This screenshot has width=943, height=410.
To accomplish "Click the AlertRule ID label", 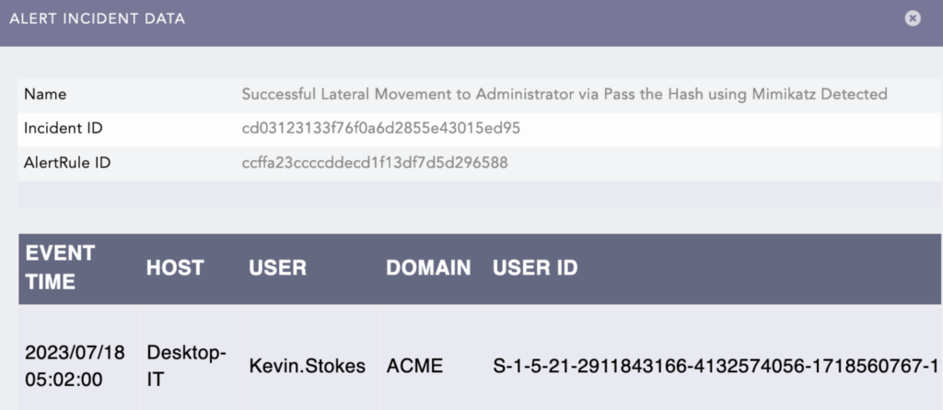I will 67,162.
